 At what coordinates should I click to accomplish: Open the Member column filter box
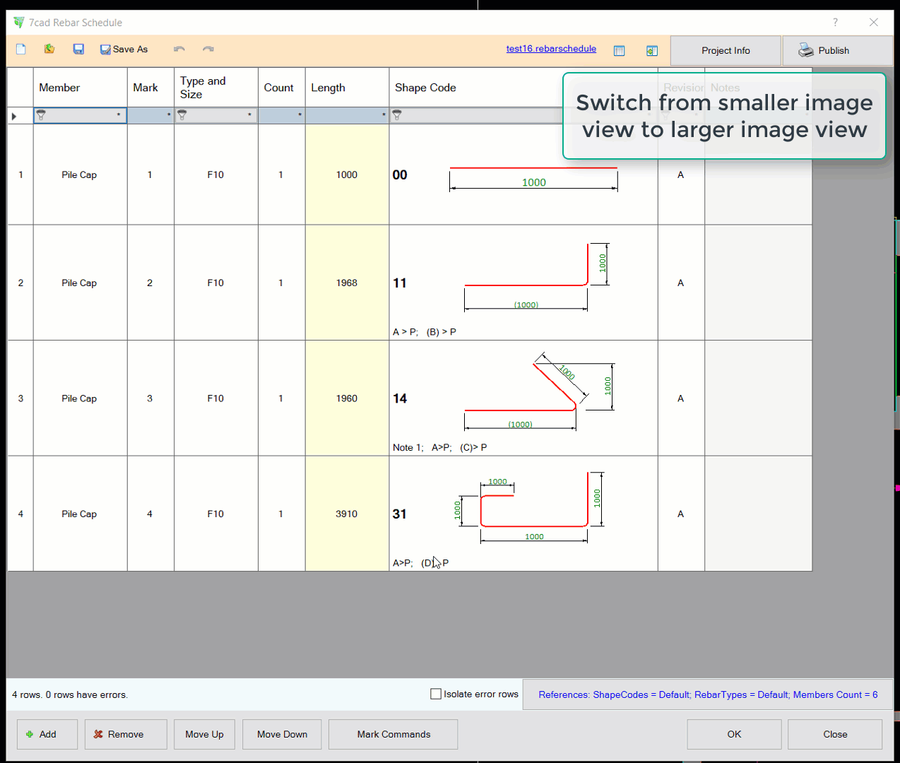tap(80, 115)
